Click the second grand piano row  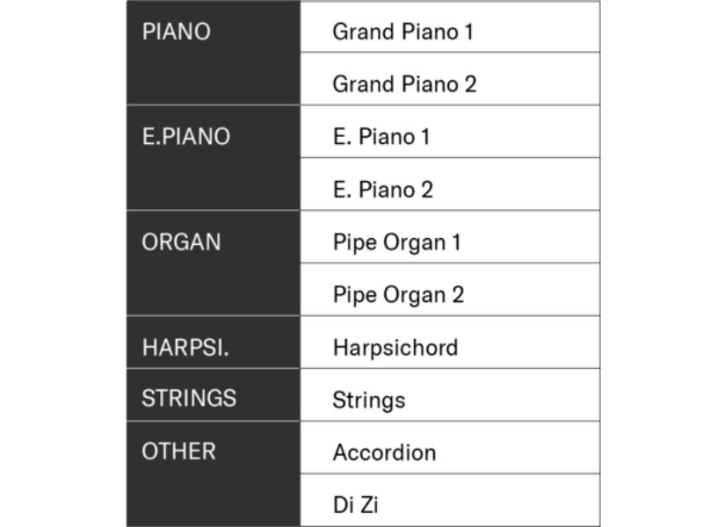coord(404,84)
